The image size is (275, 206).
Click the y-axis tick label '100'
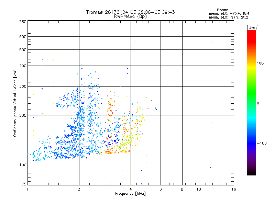[x=23, y=165]
